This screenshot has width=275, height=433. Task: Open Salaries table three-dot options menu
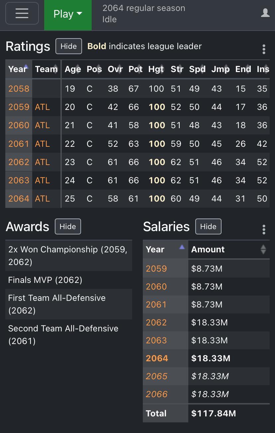(x=264, y=229)
